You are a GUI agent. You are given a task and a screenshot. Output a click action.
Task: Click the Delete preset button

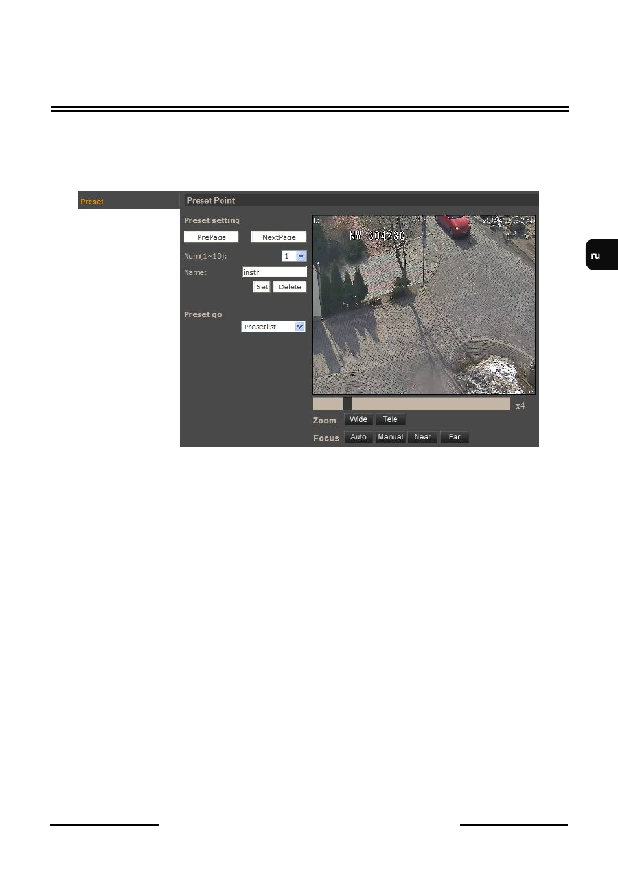290,286
